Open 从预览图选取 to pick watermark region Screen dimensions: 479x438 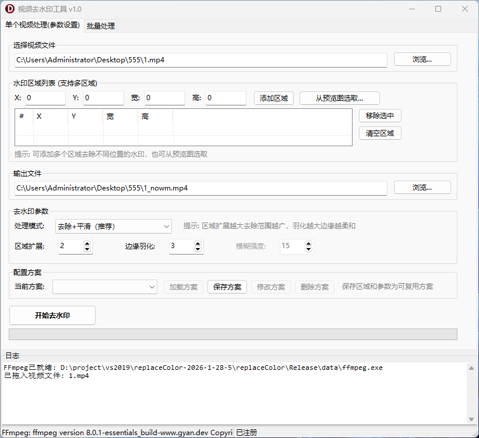[x=339, y=98]
